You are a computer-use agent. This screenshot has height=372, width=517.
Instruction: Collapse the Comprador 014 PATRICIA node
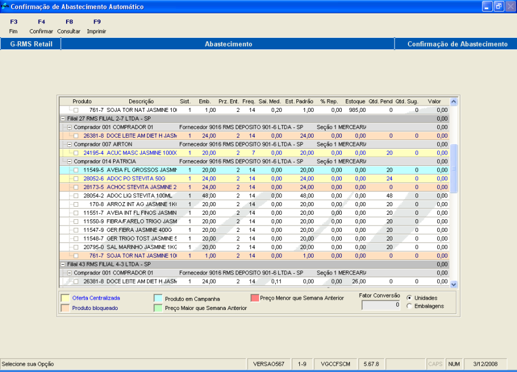coord(70,162)
